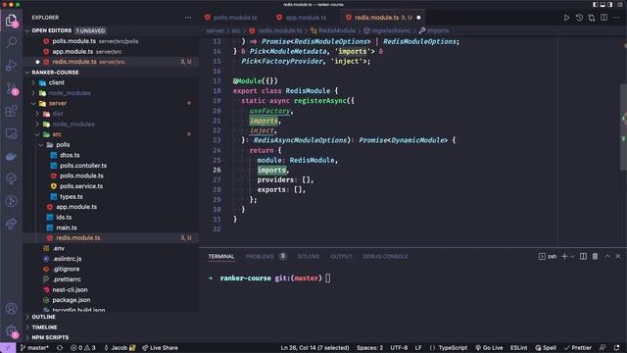Collapse the server folder
Screen dimensions: 627x353
tap(58, 103)
